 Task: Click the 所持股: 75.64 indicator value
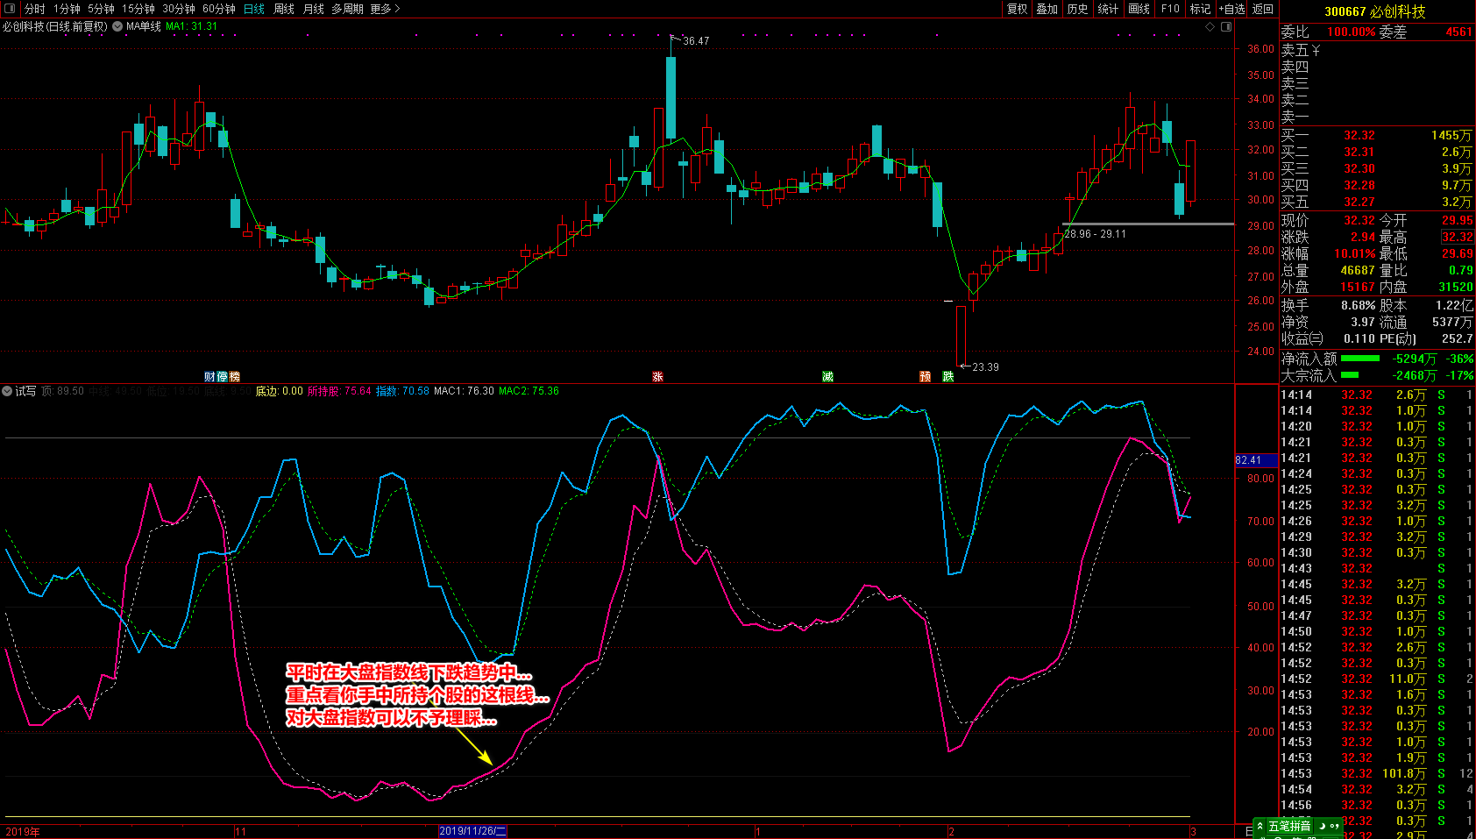coord(339,391)
